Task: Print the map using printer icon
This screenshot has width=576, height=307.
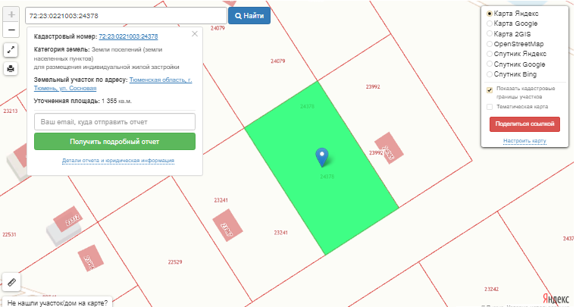Action: [11, 68]
